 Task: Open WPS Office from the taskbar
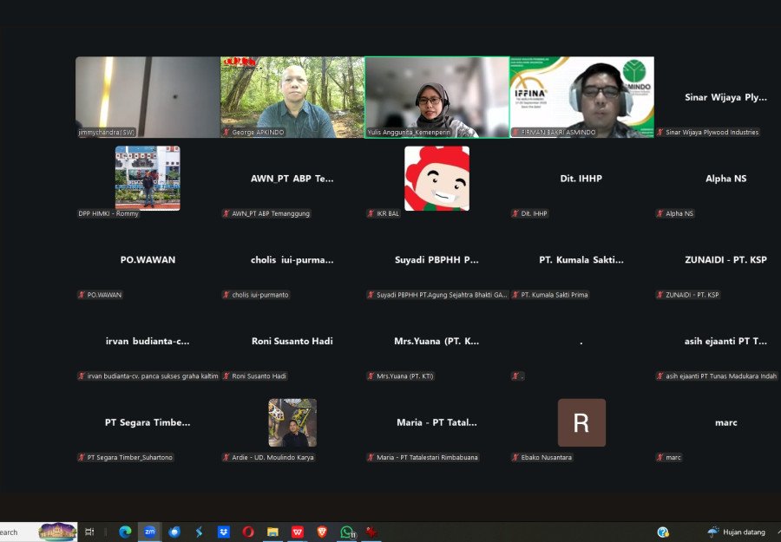click(x=298, y=532)
